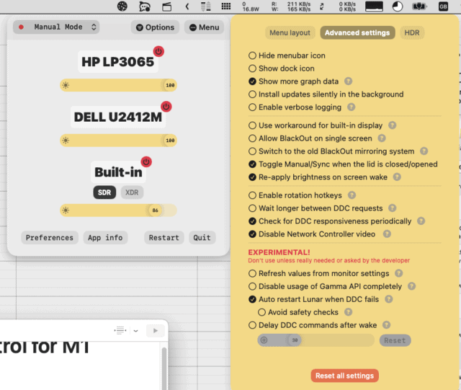The width and height of the screenshot is (461, 390).
Task: Select XDR mode for Built-in display
Action: click(132, 192)
